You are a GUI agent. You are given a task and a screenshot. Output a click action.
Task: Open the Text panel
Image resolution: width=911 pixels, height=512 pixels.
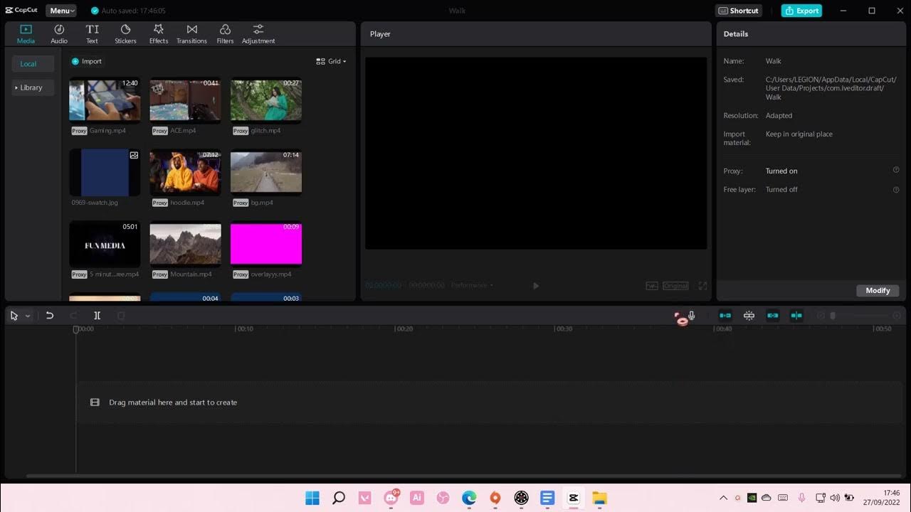click(93, 33)
